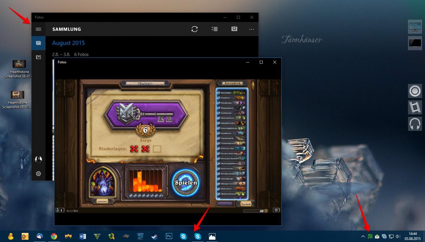Open the hamburger menu in the Fotos collection window
The height and width of the screenshot is (242, 425).
tap(38, 29)
